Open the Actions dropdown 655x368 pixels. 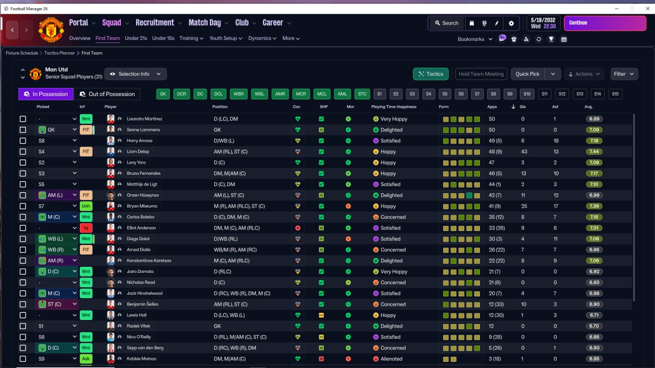click(584, 74)
